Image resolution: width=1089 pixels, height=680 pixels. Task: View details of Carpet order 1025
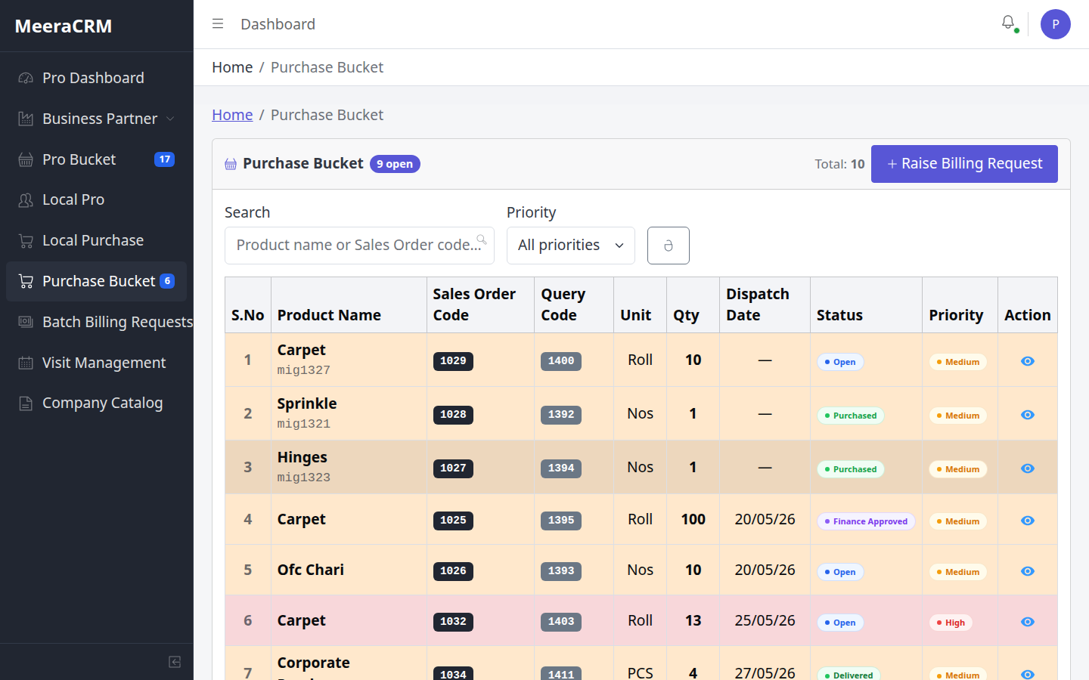click(1027, 521)
